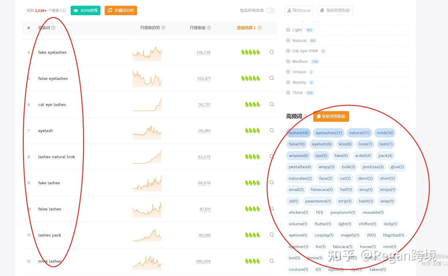Click the natural(17) tag
The width and height of the screenshot is (448, 276).
pyautogui.click(x=359, y=133)
